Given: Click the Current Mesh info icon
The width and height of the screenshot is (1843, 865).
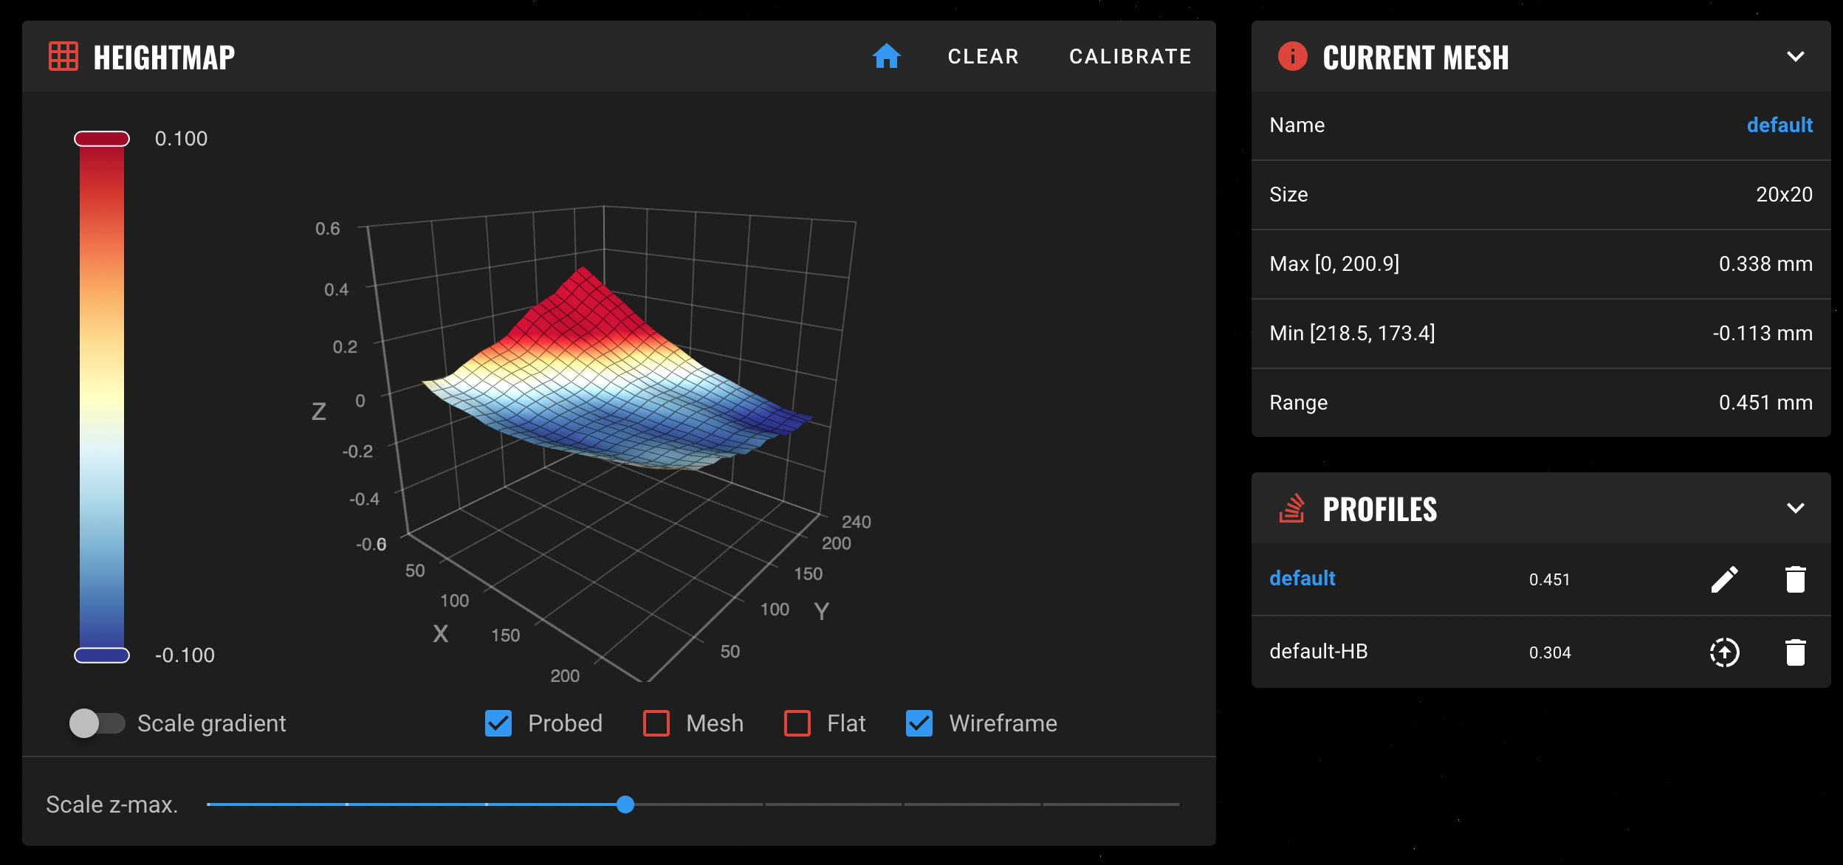Looking at the screenshot, I should (1292, 56).
